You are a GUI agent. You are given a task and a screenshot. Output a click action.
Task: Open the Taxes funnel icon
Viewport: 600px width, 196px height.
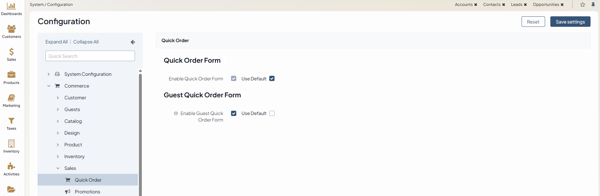[x=11, y=121]
